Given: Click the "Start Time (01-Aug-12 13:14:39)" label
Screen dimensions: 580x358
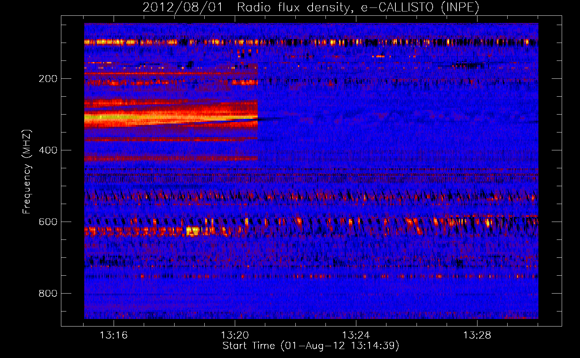Looking at the screenshot, I should [311, 346].
